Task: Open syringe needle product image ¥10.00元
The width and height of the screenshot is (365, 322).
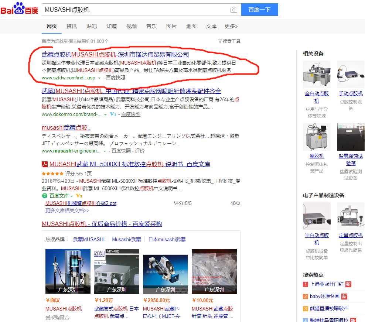Action: click(214, 271)
